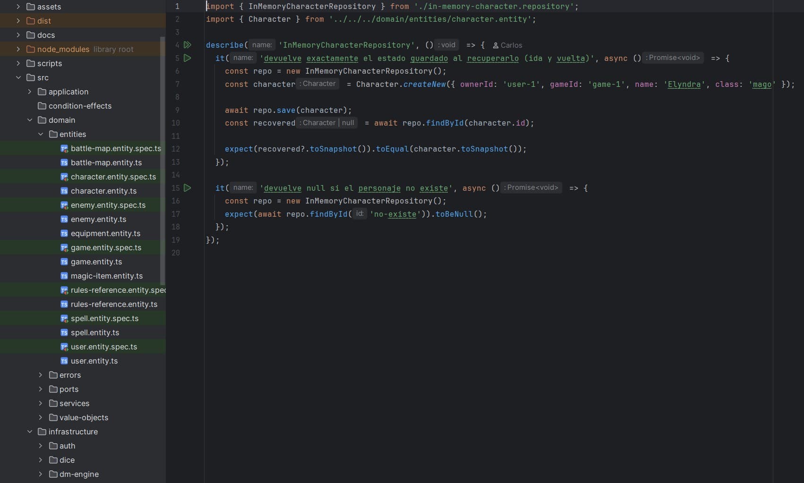Expand the scripts folder
This screenshot has height=483, width=804.
click(18, 63)
